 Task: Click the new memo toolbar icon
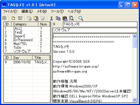13,18
